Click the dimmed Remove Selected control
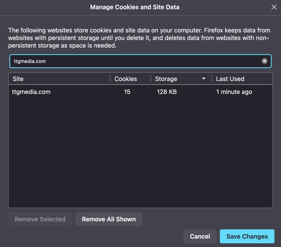 40,219
